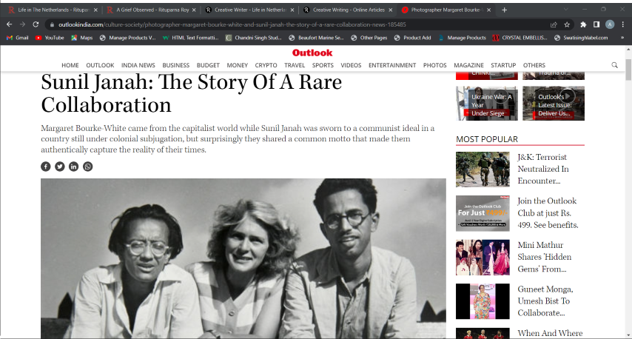Close the A Grief Observed tab
Viewport: 632px width, 339px height.
click(194, 10)
